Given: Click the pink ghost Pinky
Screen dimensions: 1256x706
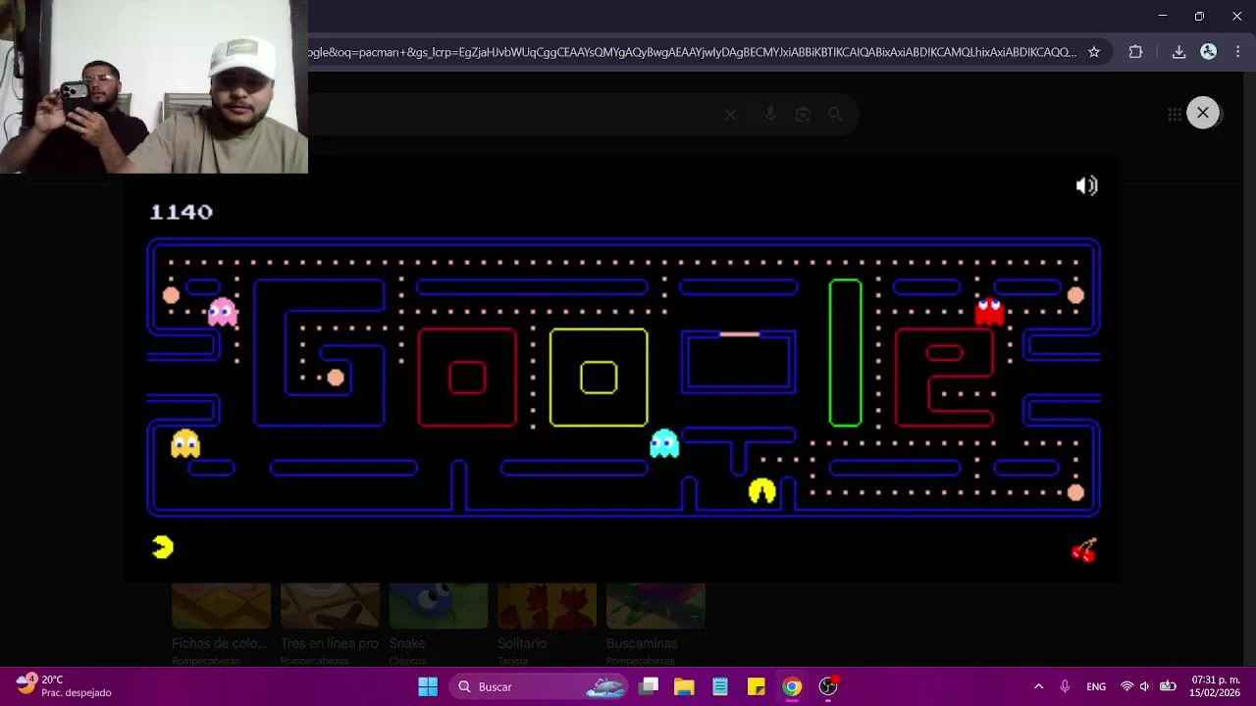Looking at the screenshot, I should [x=223, y=312].
